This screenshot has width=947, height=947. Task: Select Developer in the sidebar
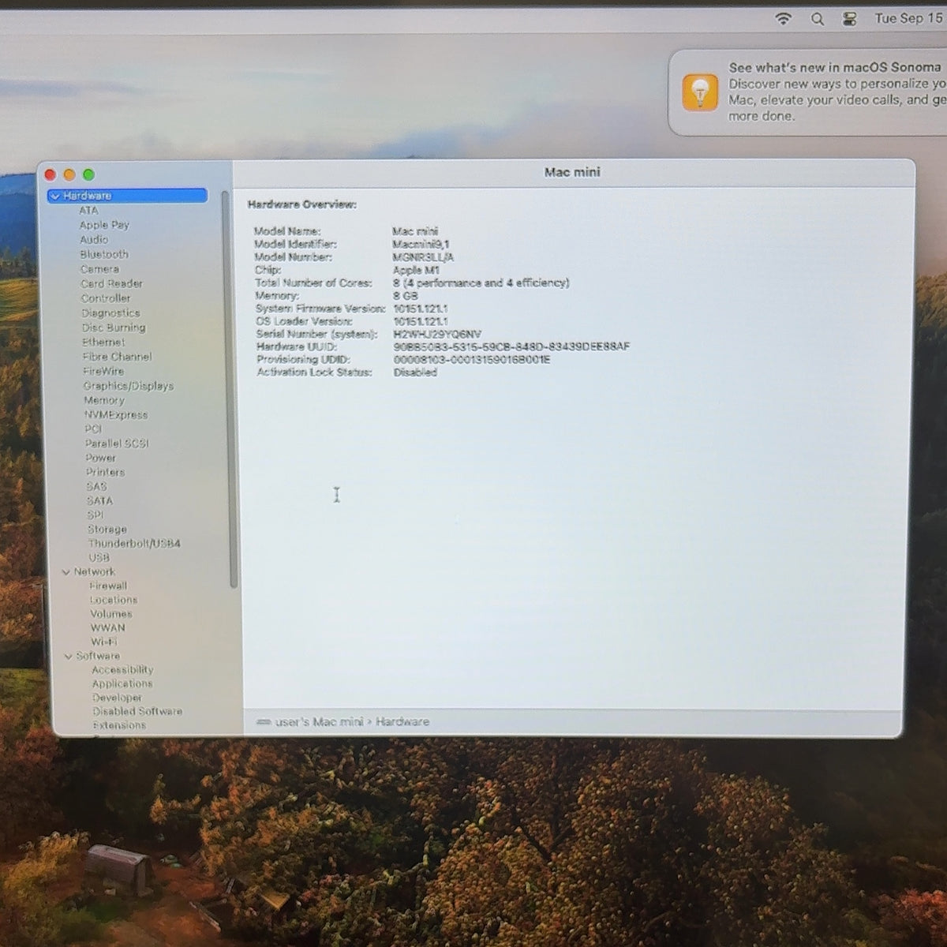pyautogui.click(x=117, y=698)
